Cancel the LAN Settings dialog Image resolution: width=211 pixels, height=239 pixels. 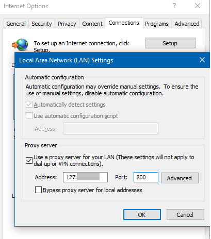[x=185, y=215]
